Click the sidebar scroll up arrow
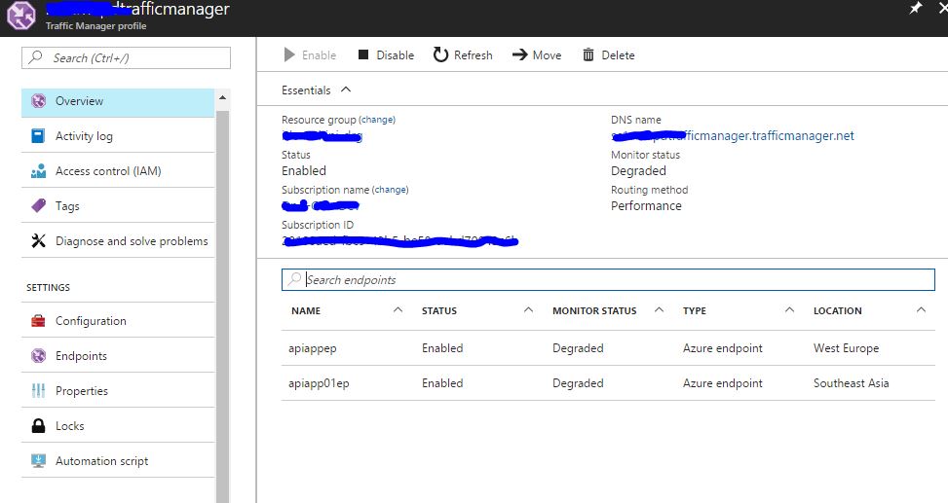 pos(222,97)
